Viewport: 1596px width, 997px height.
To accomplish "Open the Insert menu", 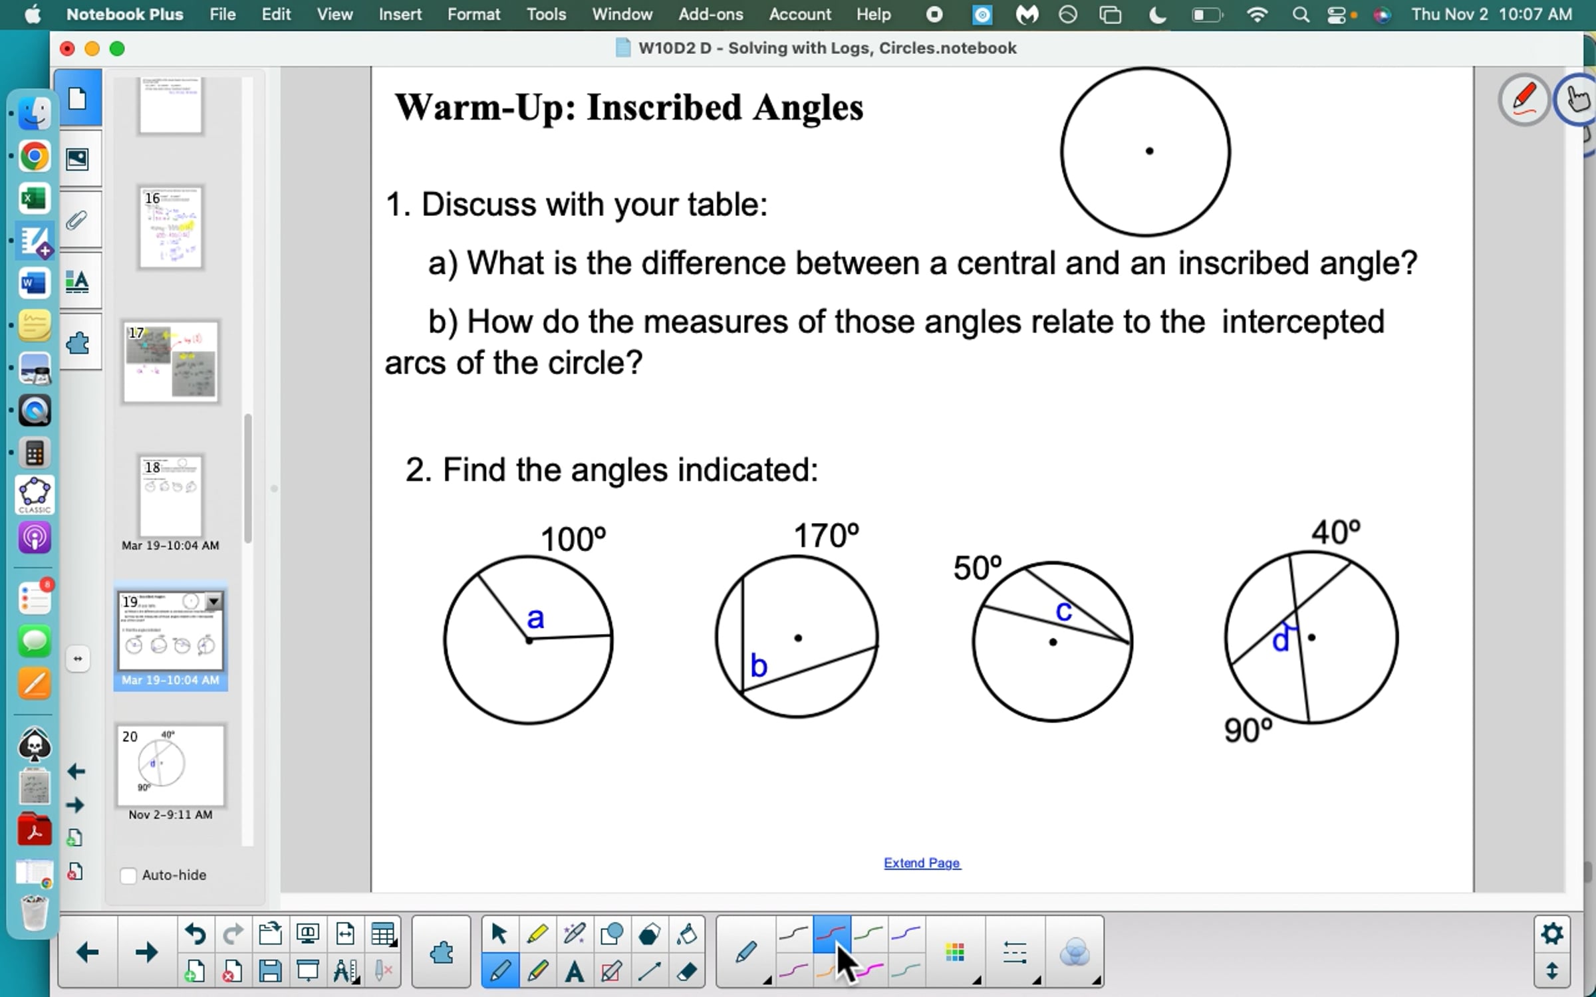I will point(400,15).
